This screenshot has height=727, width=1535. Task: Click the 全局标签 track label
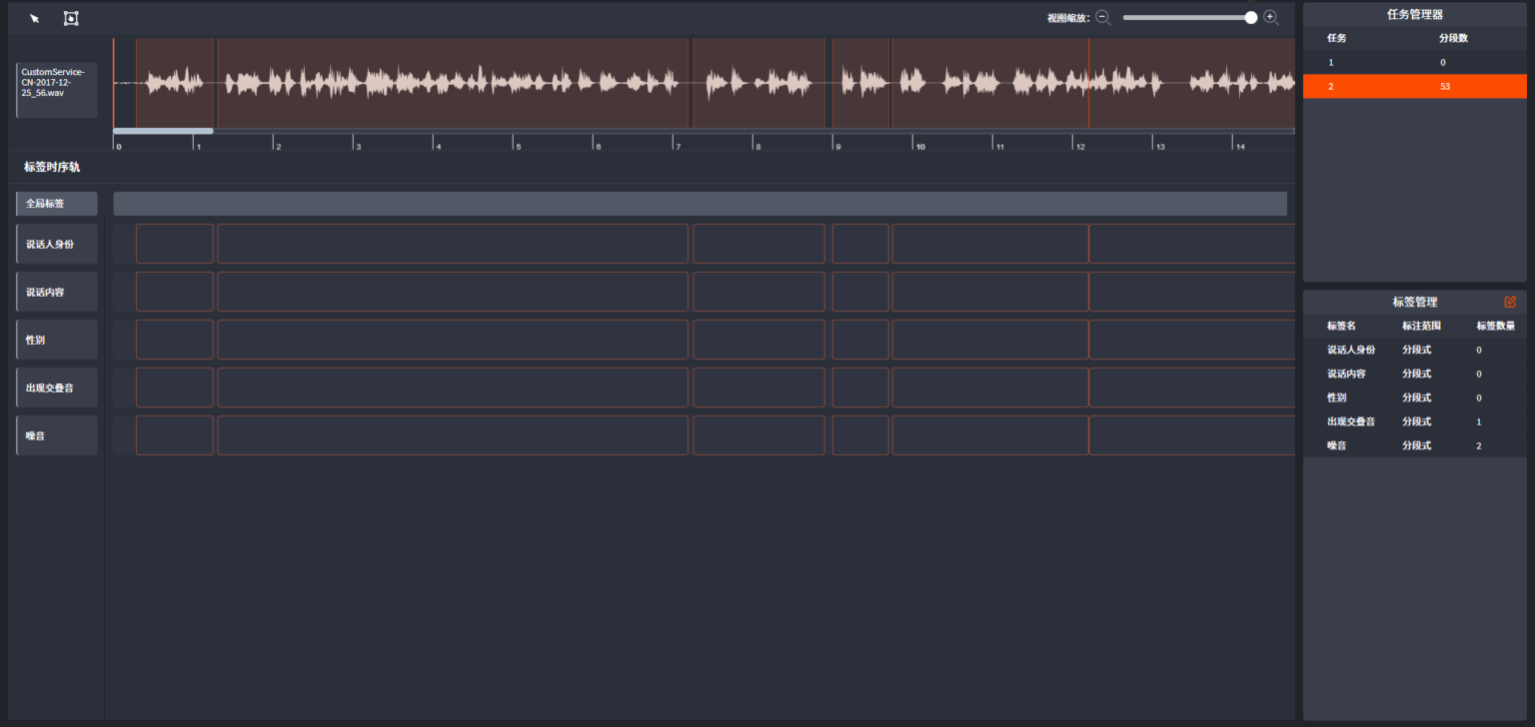tap(57, 204)
